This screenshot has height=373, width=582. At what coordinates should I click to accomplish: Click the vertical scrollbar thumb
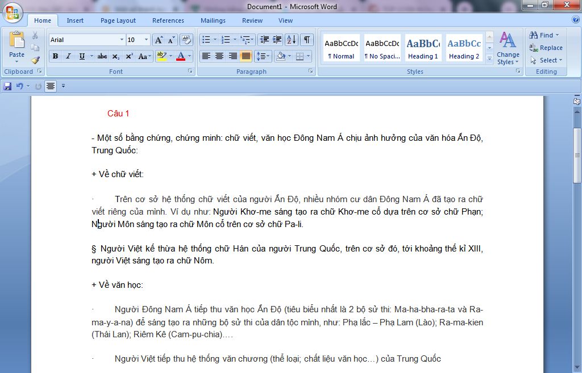point(577,156)
